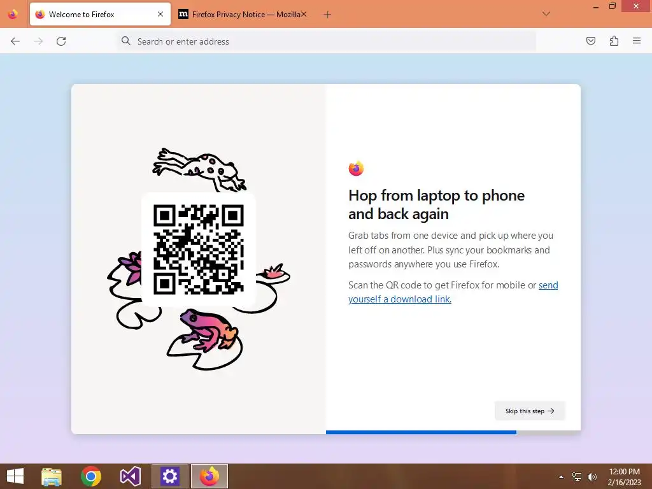
Task: Go back using the back arrow
Action: pos(15,41)
